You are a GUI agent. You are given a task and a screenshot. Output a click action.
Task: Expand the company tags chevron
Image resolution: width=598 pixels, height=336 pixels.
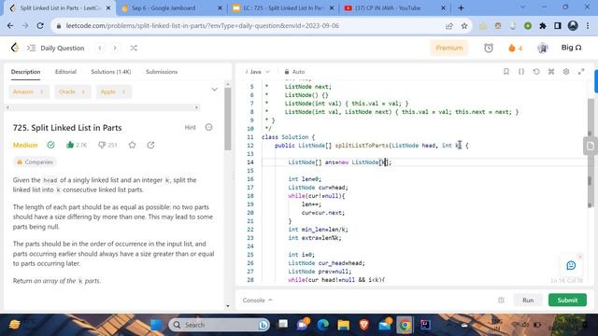[214, 90]
